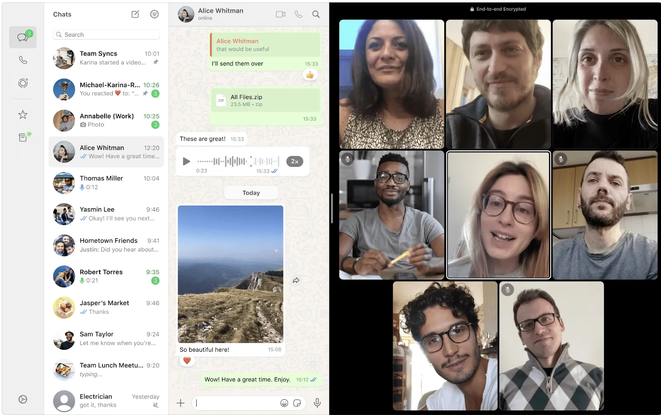Viewport: 661px width, 415px height.
Task: Open the Michael-Karina-R... group chat
Action: 106,89
